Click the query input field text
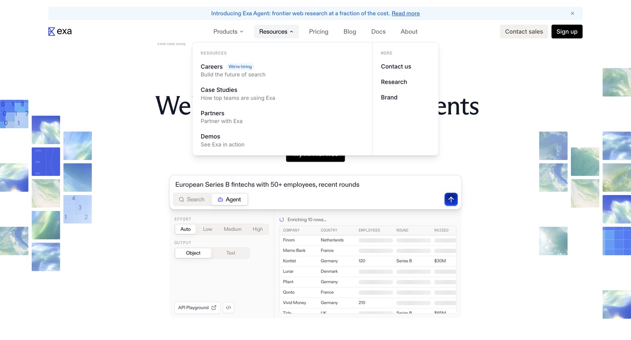631x340 pixels. [268, 185]
